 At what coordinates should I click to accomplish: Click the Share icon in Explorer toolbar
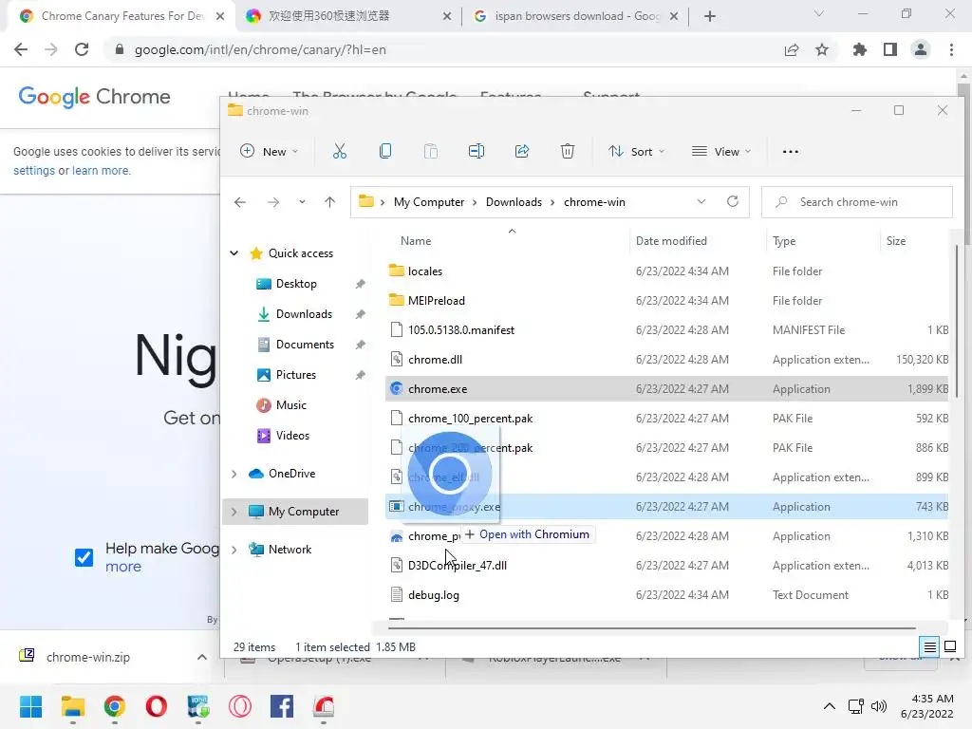coord(522,151)
